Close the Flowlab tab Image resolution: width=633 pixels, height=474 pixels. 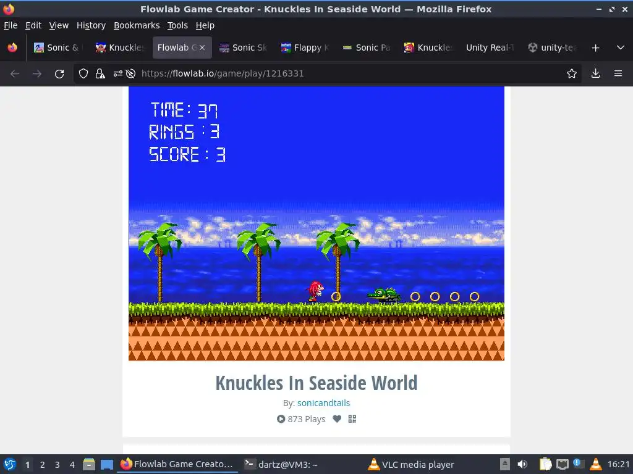point(202,48)
